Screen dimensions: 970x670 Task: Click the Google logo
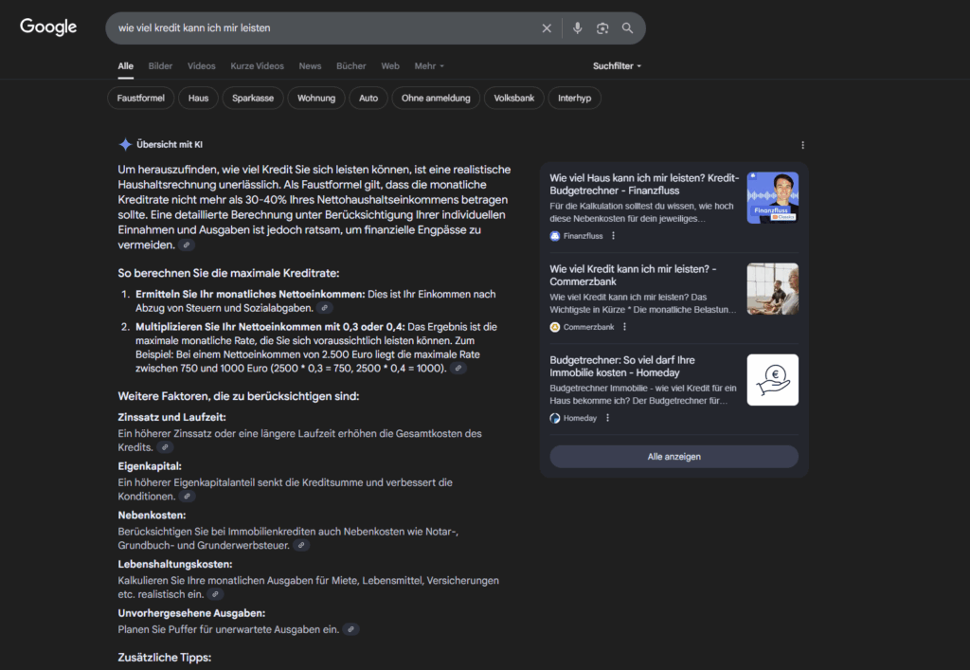48,27
